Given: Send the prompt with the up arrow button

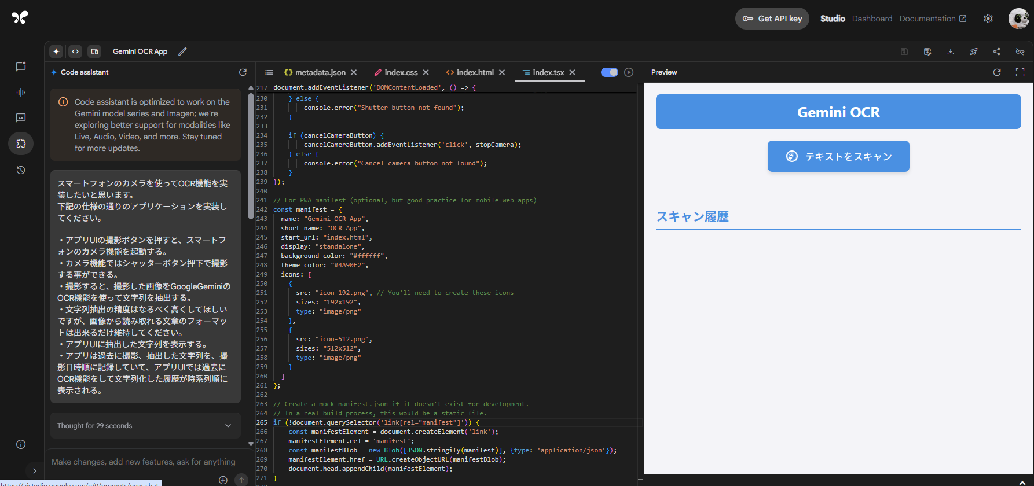Looking at the screenshot, I should (241, 480).
